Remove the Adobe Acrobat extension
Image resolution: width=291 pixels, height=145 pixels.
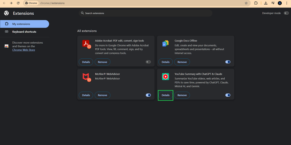[x=102, y=62]
